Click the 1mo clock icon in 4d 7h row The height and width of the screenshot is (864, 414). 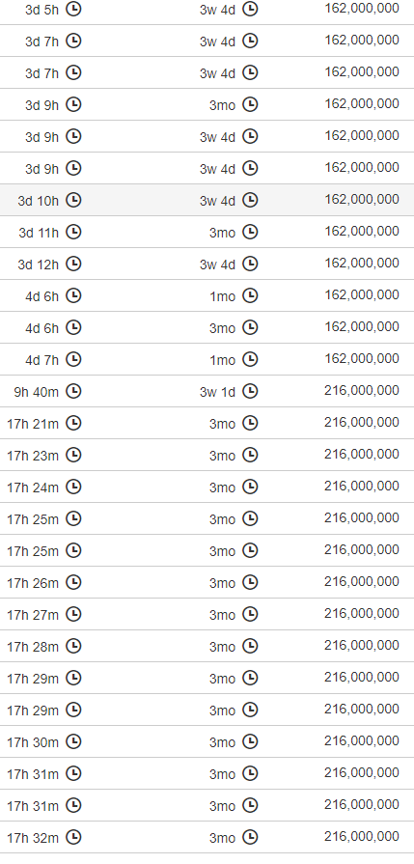[x=250, y=359]
